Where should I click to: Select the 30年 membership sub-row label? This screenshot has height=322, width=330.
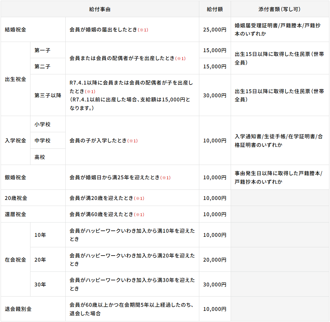click(40, 284)
